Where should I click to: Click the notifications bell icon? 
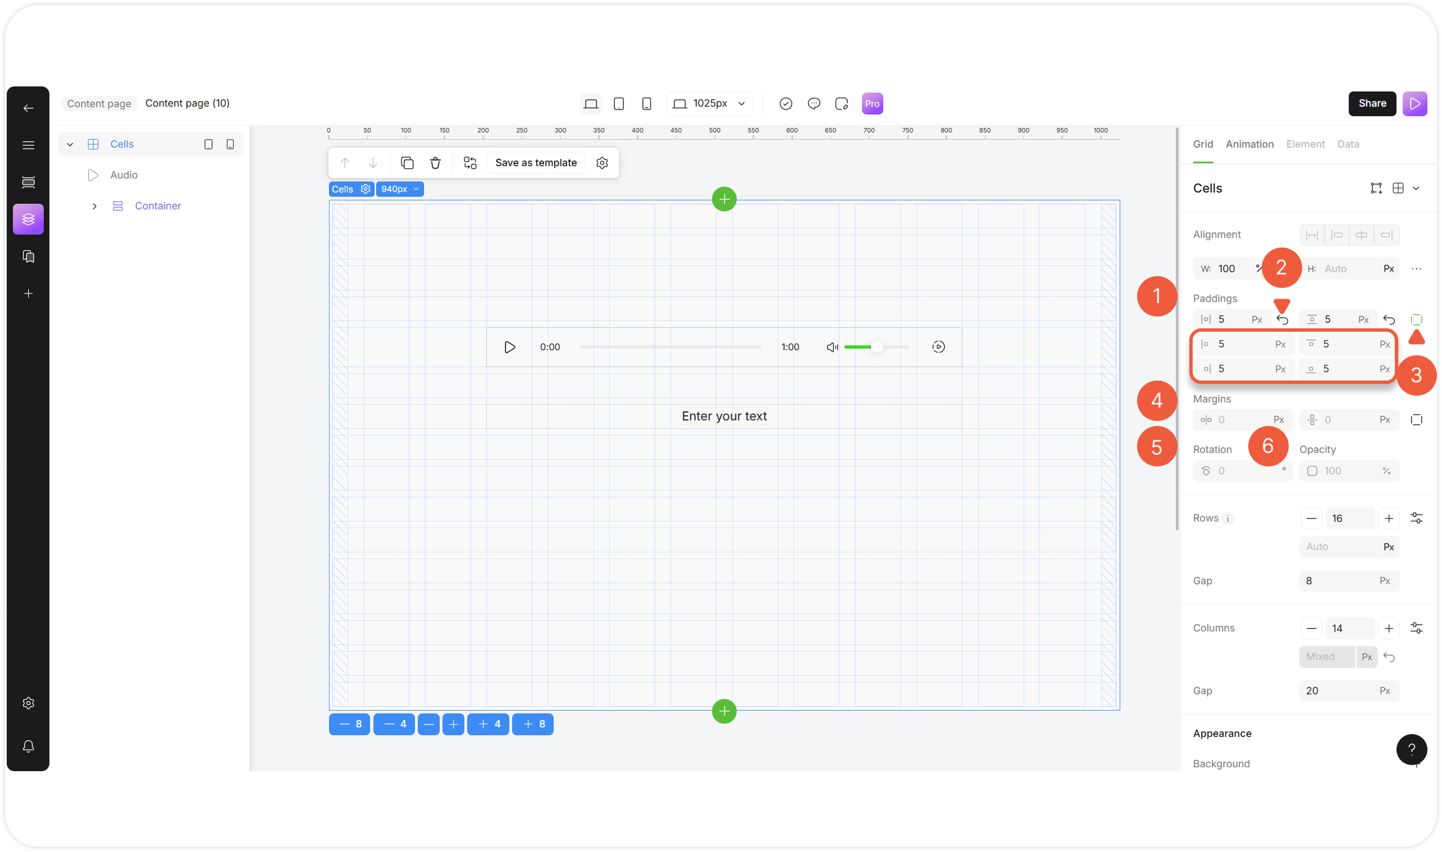[28, 746]
